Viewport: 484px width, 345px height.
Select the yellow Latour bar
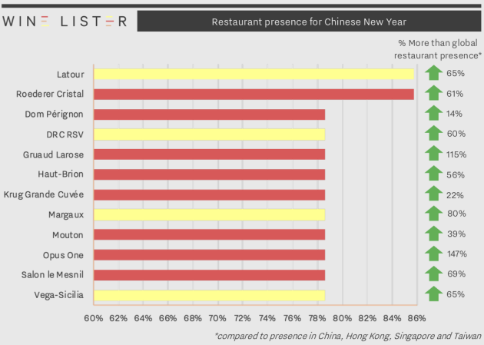[254, 74]
